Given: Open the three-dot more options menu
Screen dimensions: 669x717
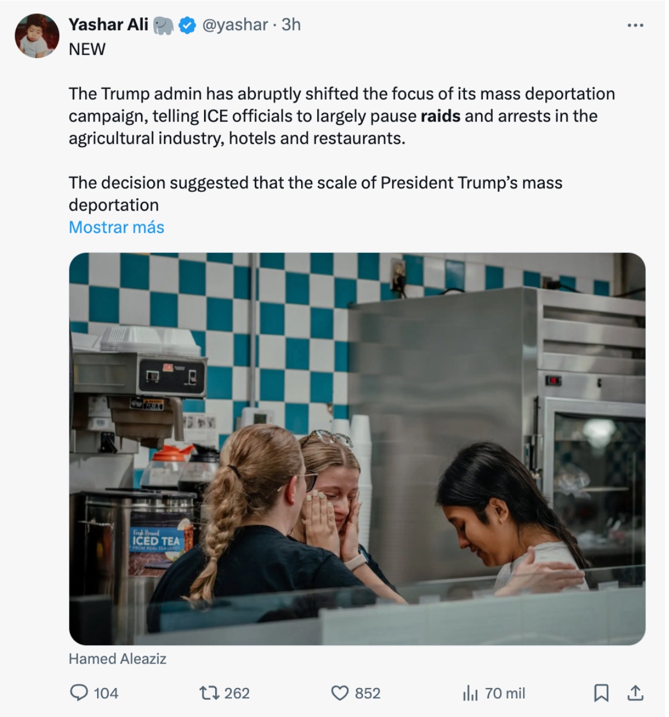Looking at the screenshot, I should pyautogui.click(x=636, y=25).
